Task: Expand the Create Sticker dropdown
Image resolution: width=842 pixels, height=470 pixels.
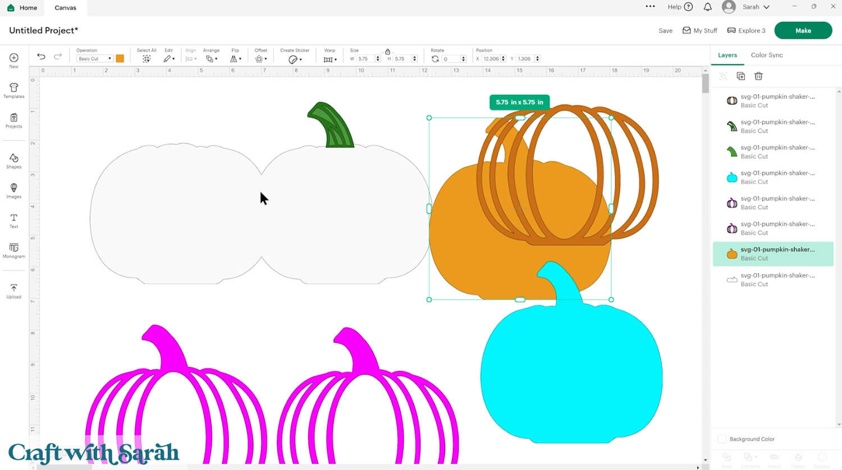Action: click(295, 59)
